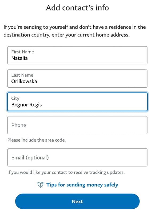
Task: Click the small Last Name label
Action: coord(22,75)
